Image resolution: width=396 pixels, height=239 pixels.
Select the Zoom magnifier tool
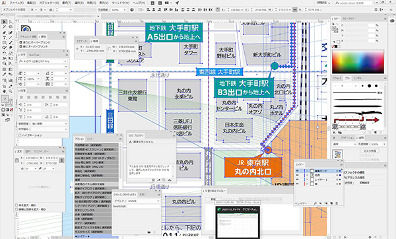(11, 91)
